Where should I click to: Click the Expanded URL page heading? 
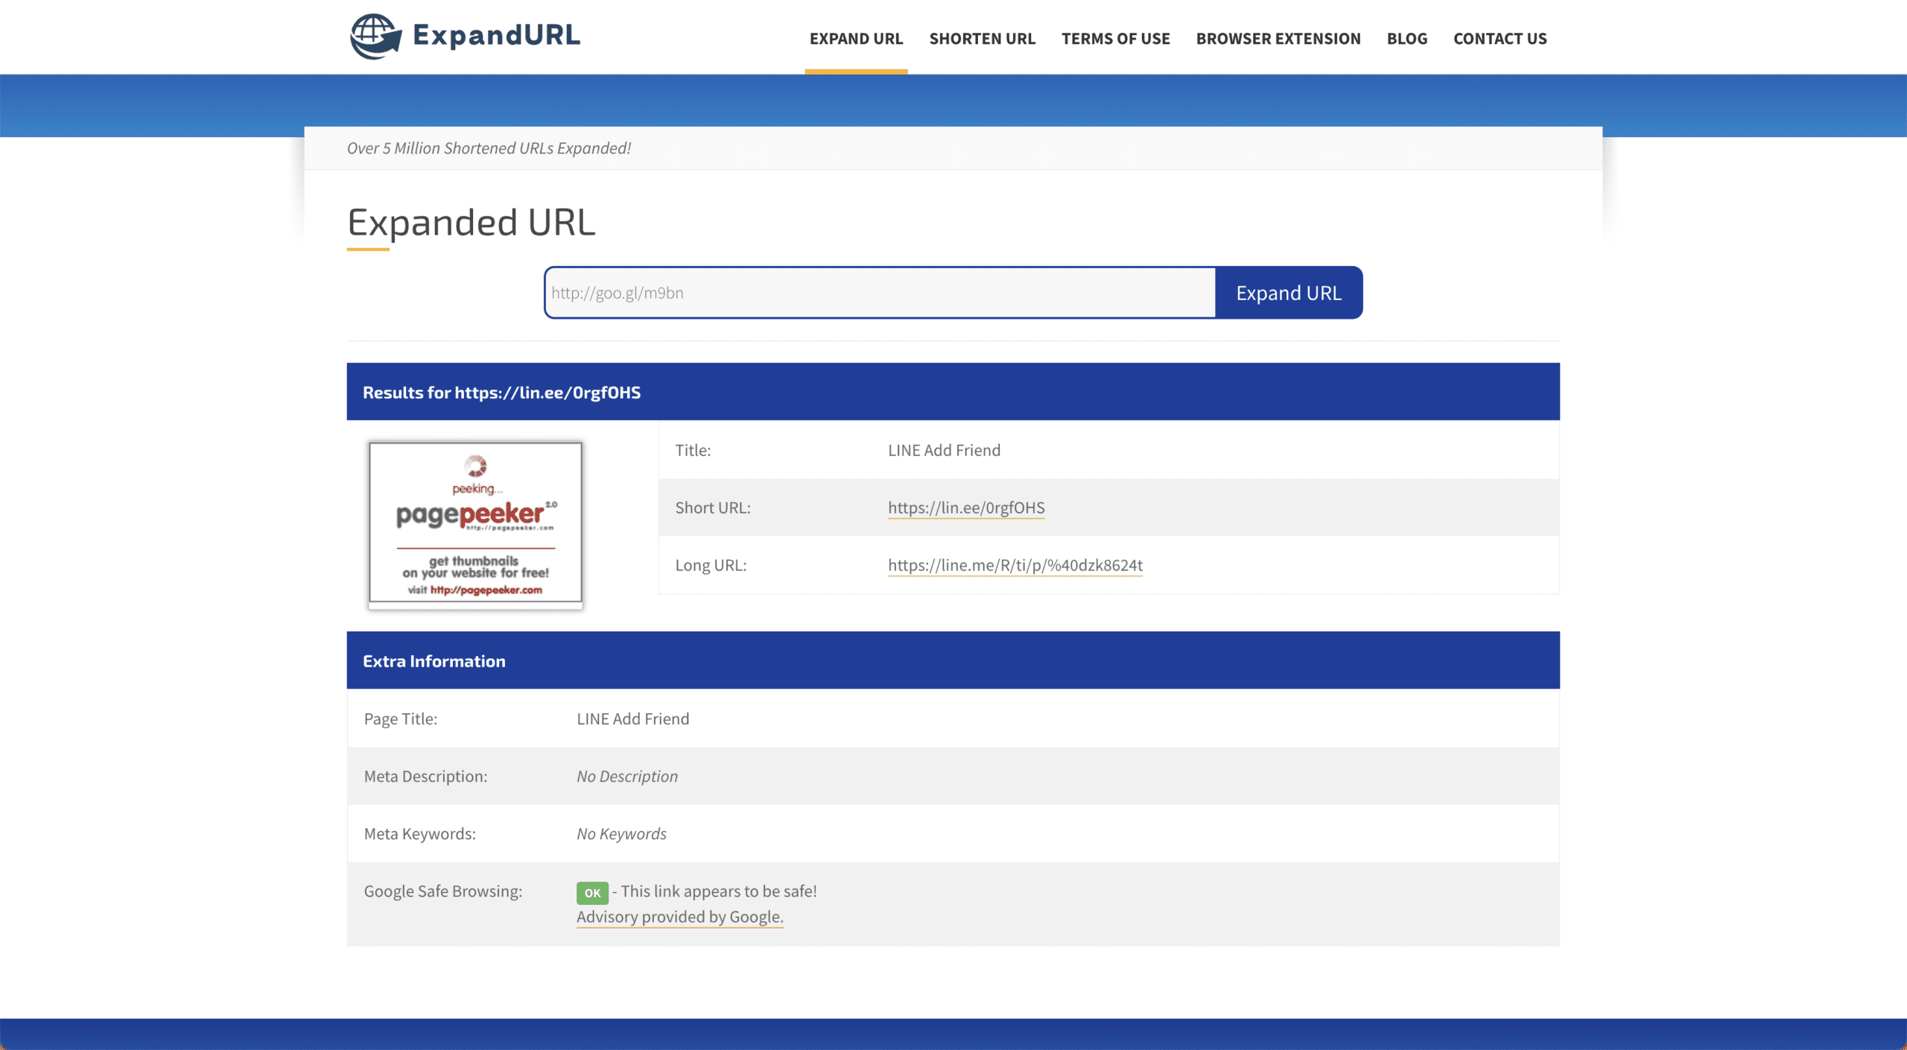point(471,223)
